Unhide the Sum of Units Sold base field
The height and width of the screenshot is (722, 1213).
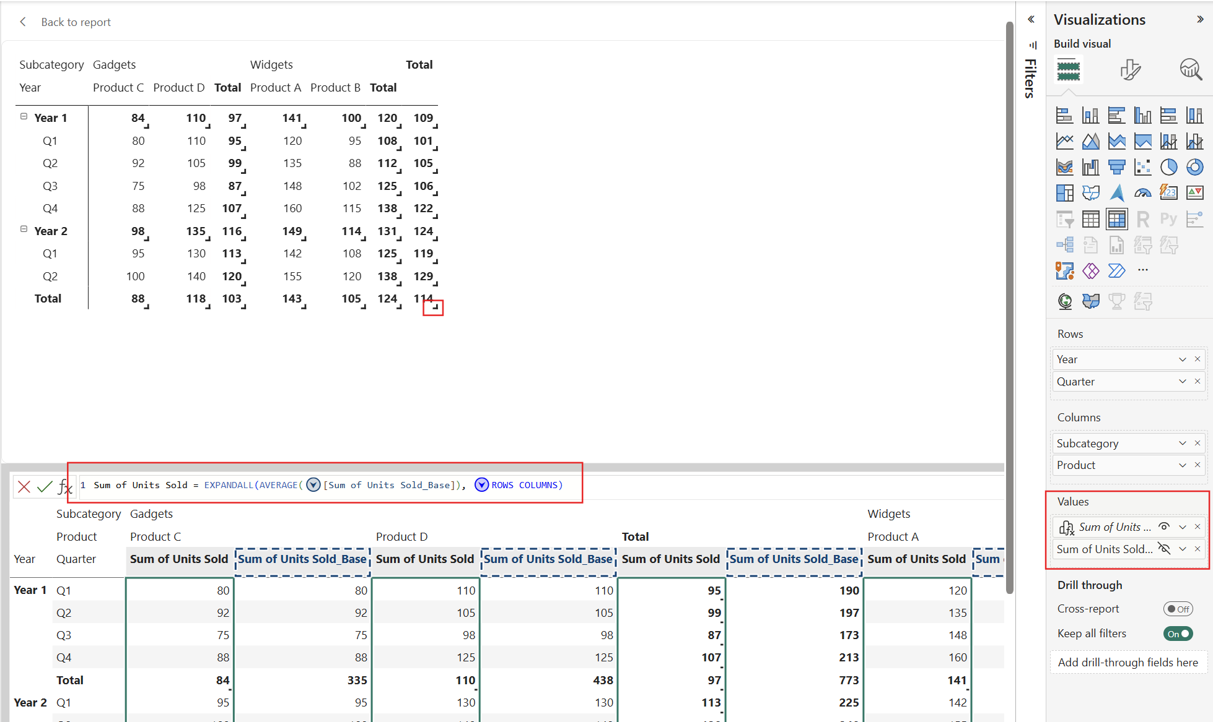[x=1164, y=549]
